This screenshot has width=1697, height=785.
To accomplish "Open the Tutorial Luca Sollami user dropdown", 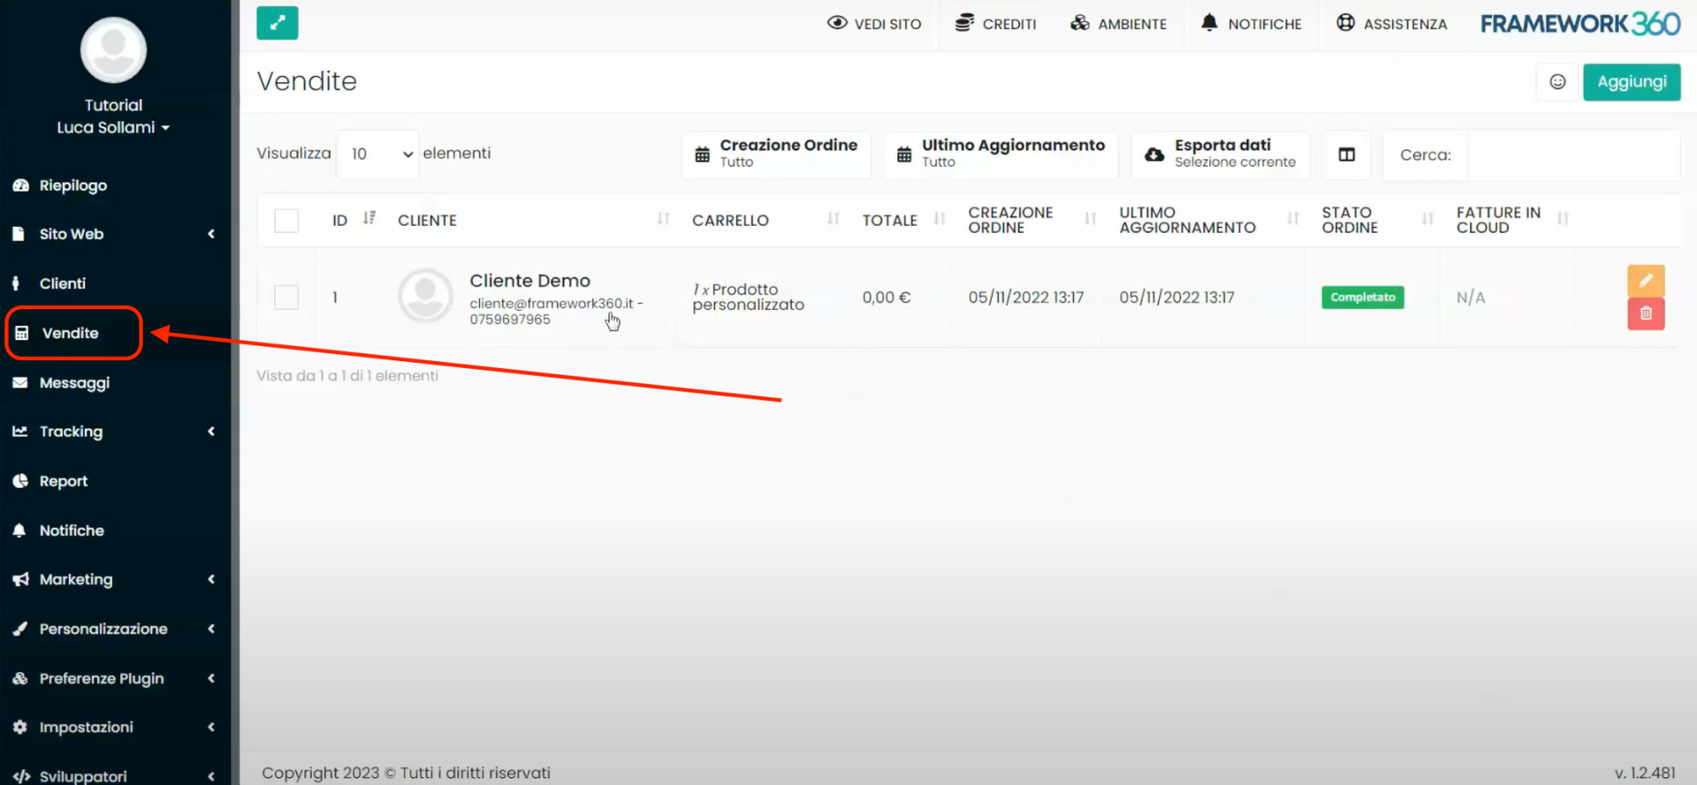I will click(113, 127).
